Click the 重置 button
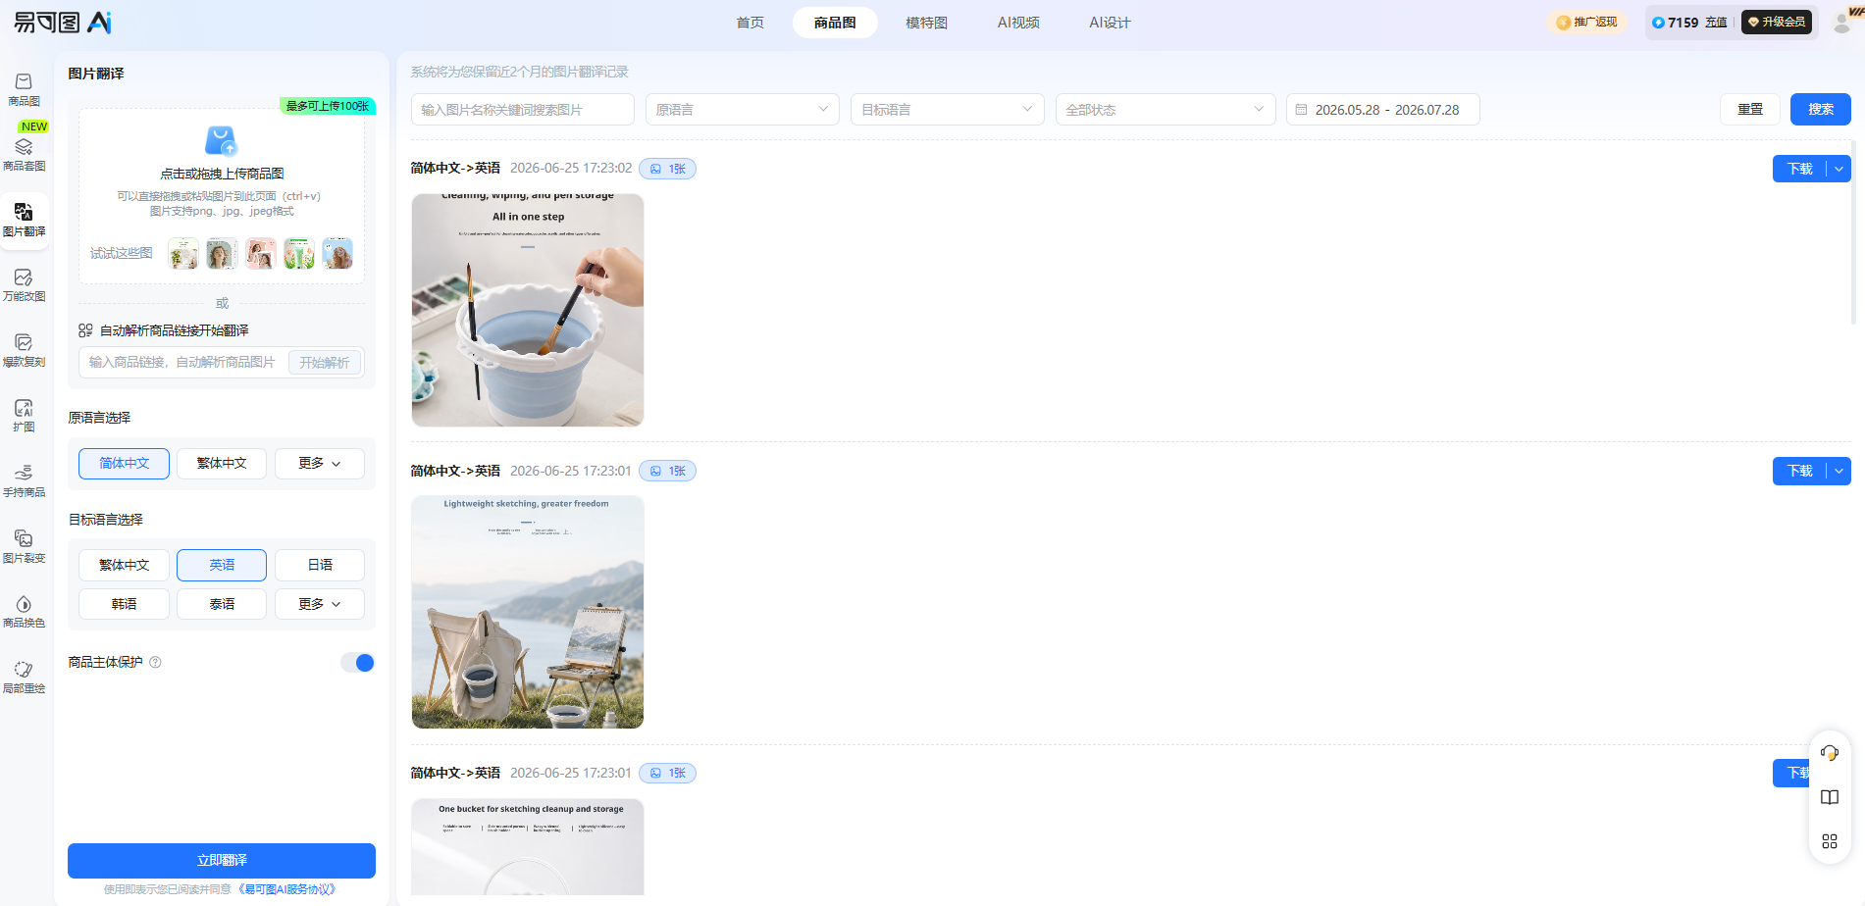Image resolution: width=1865 pixels, height=906 pixels. (x=1750, y=110)
